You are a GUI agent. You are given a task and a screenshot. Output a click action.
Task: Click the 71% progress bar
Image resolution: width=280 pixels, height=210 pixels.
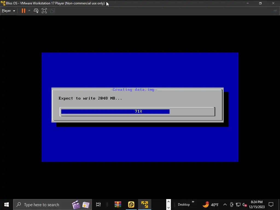[x=137, y=112]
